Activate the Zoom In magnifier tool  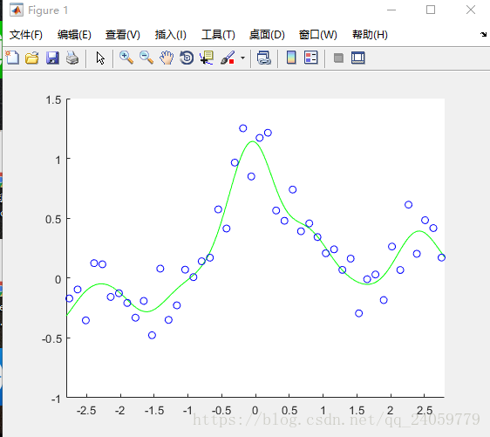tap(126, 58)
